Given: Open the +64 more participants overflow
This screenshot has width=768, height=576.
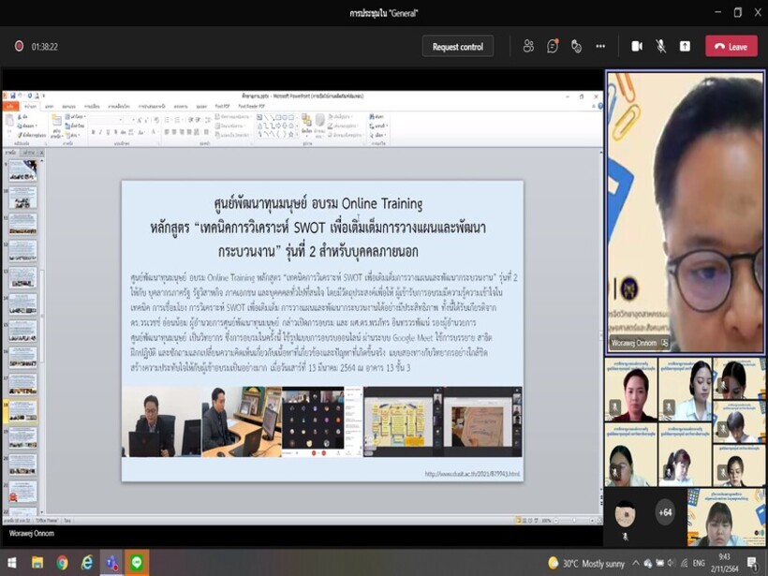Looking at the screenshot, I should point(665,513).
